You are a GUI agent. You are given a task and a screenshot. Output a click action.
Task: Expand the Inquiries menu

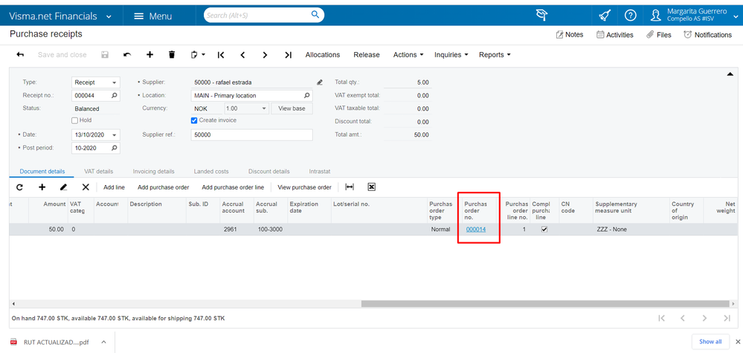tap(451, 55)
